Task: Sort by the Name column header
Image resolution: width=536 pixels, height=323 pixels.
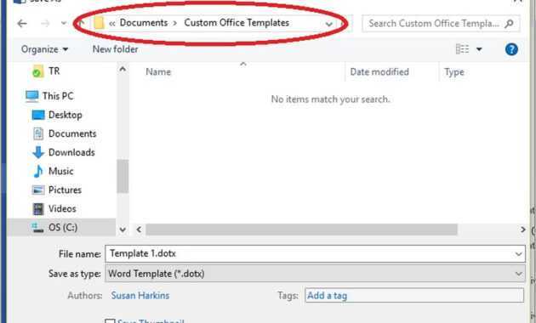Action: click(x=158, y=72)
